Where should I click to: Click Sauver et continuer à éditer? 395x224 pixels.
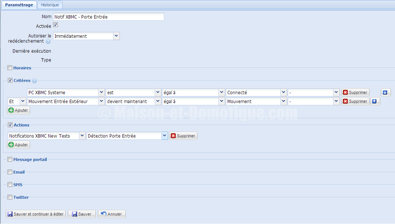[36, 214]
